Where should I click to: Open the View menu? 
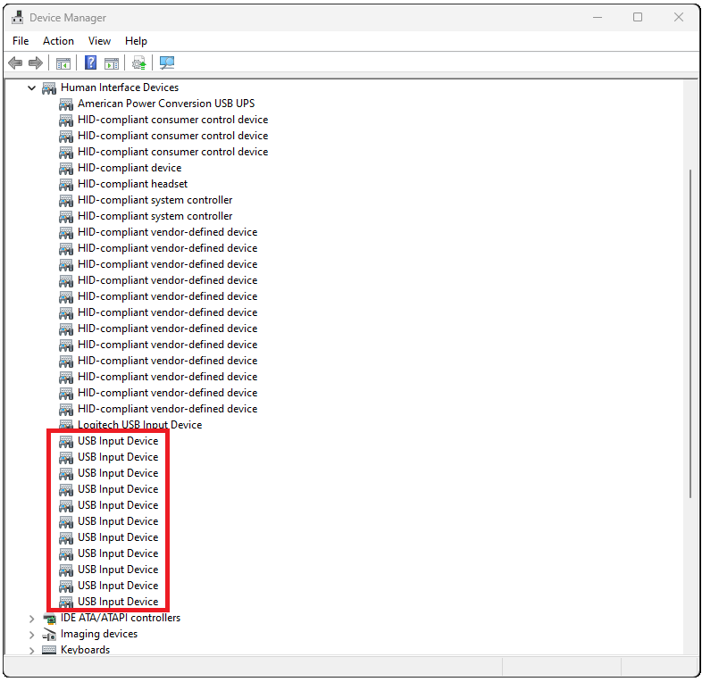click(x=99, y=41)
